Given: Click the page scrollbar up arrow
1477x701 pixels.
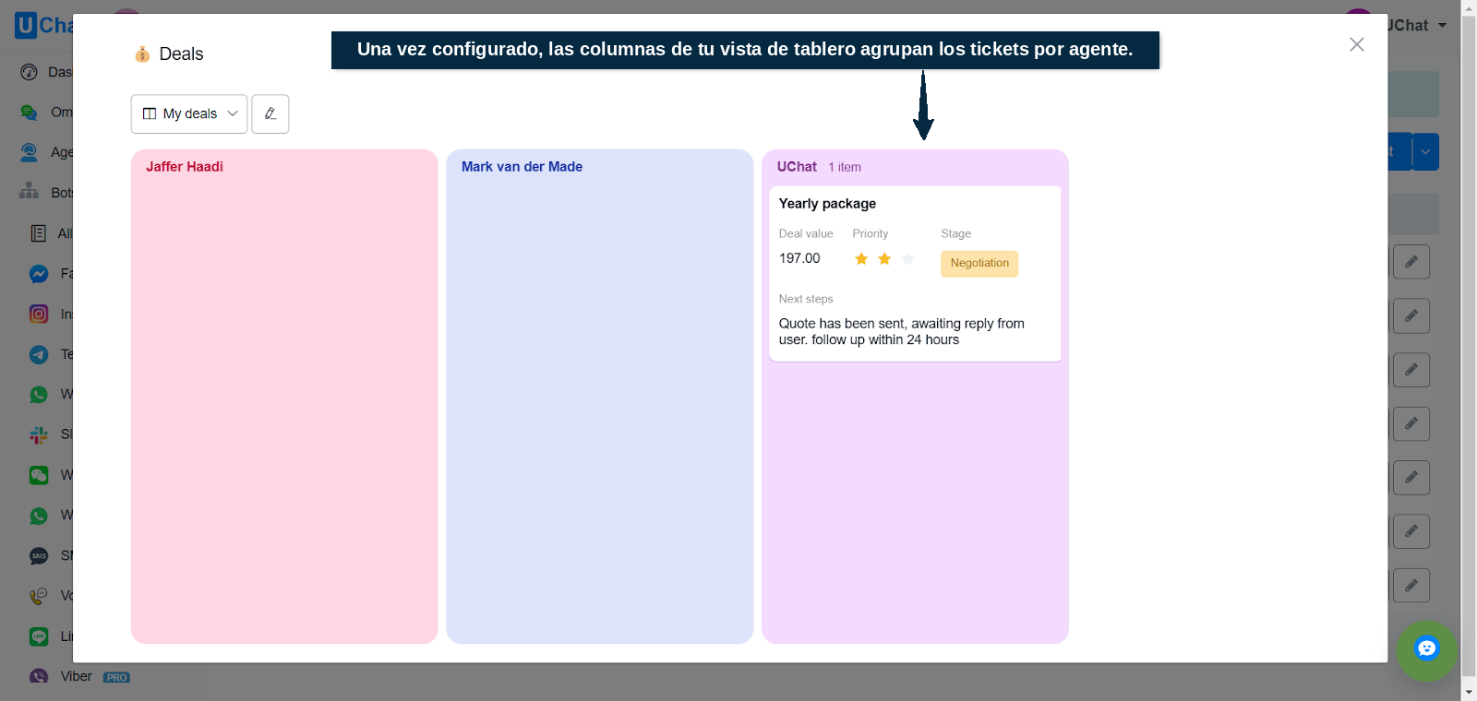Looking at the screenshot, I should [1469, 7].
